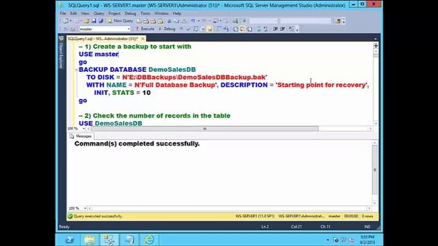Screen dimensions: 438x246
Task: Uncomment the selected lines
Action: 266,29
